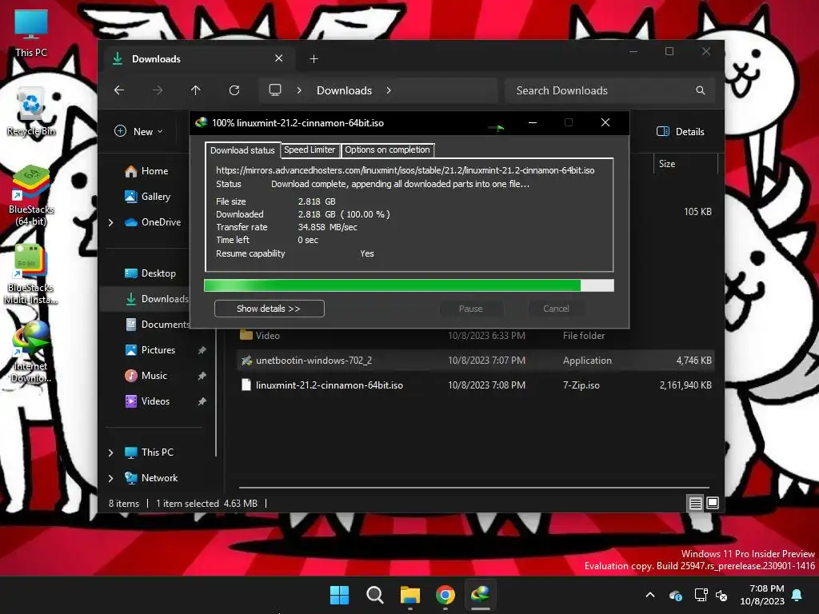Open Videos quick access folder
The width and height of the screenshot is (819, 614).
(148, 401)
